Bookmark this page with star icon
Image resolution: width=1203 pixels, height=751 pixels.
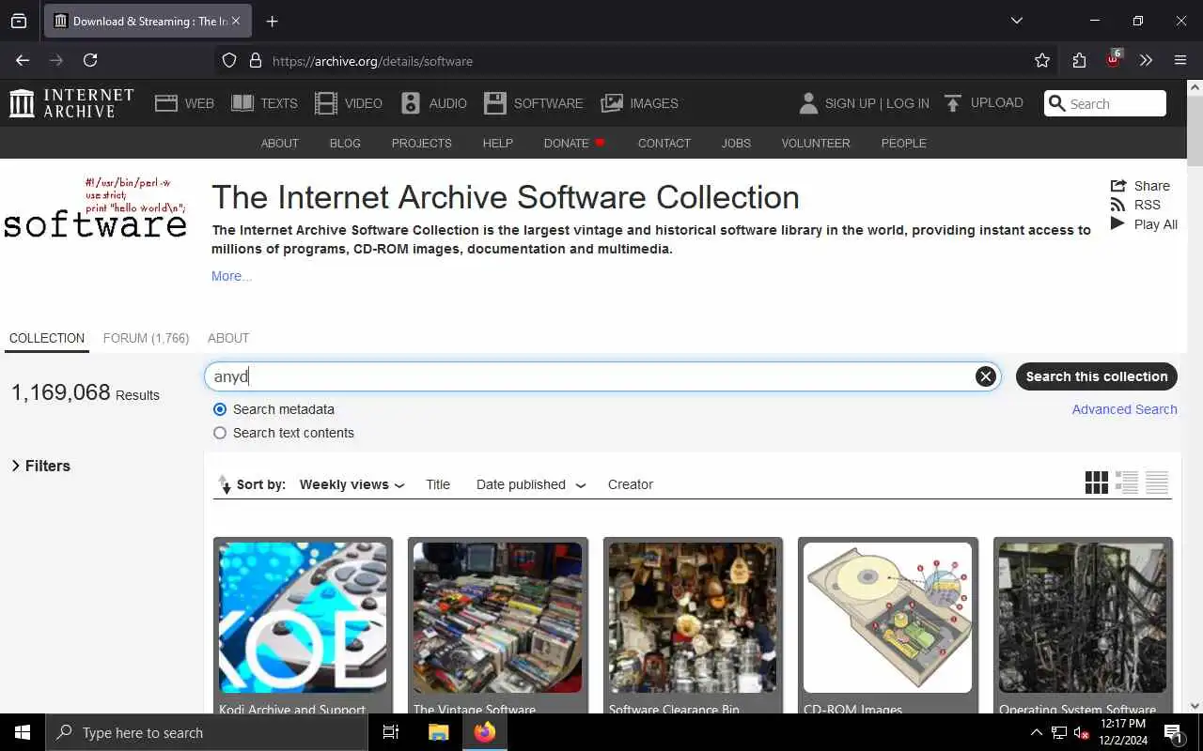(1042, 60)
